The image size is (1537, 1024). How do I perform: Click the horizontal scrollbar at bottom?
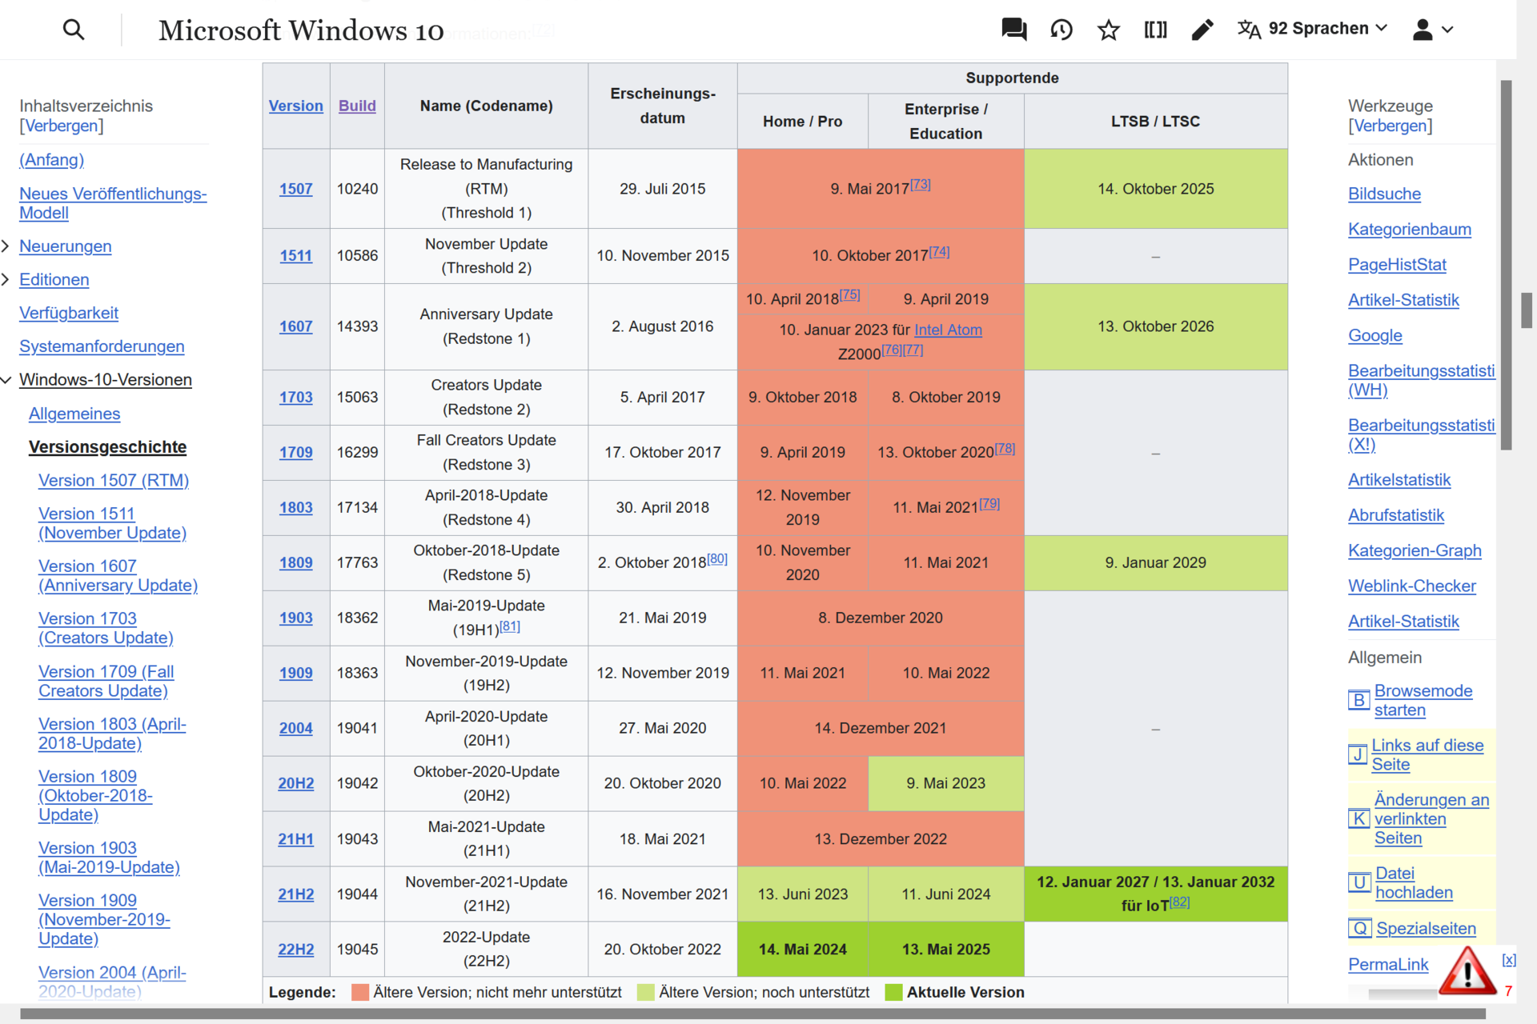point(752,1014)
